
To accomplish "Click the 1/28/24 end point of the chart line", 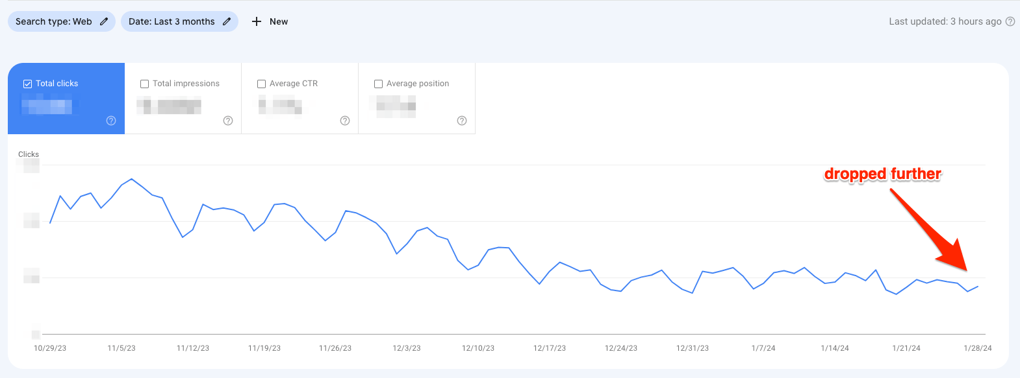I will 978,287.
